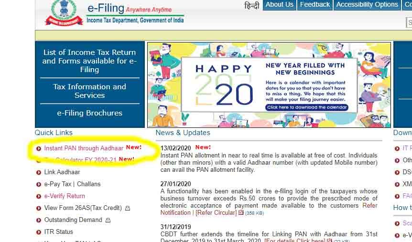Click the 13/02/2020 news date

point(175,148)
